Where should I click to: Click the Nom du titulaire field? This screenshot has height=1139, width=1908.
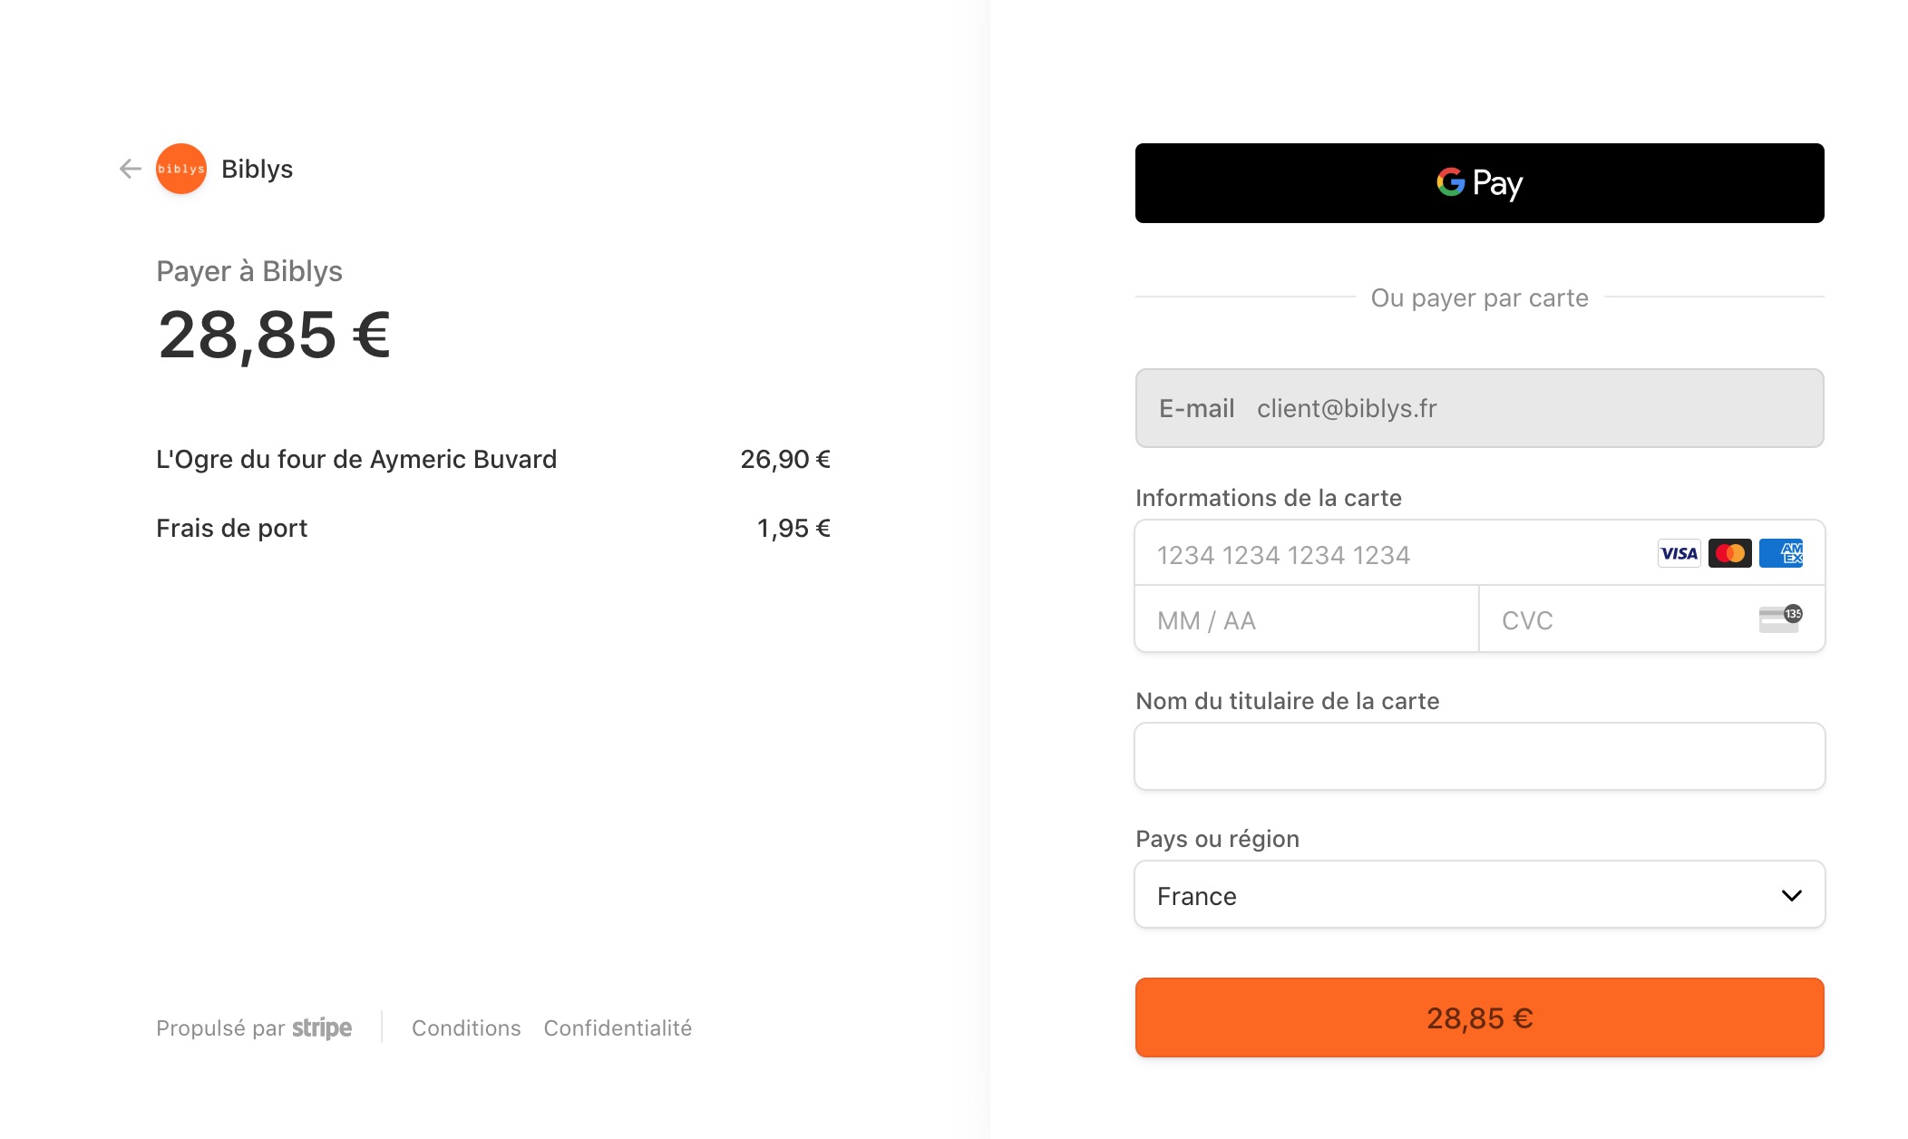pyautogui.click(x=1478, y=755)
